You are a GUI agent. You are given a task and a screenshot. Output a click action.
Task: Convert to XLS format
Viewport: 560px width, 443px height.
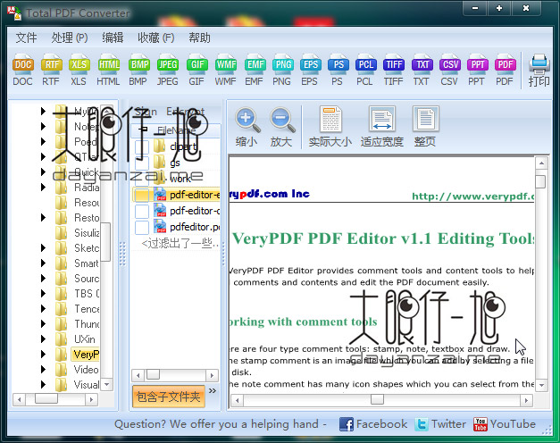tap(79, 71)
